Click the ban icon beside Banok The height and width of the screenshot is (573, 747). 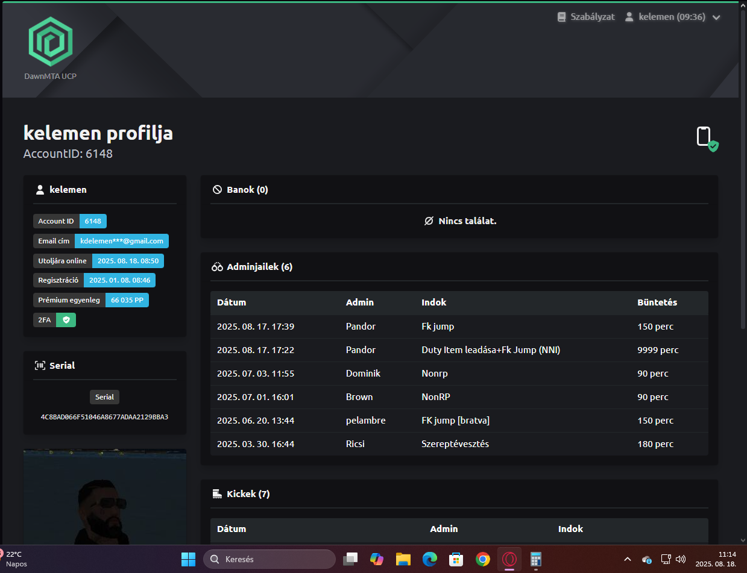click(218, 190)
